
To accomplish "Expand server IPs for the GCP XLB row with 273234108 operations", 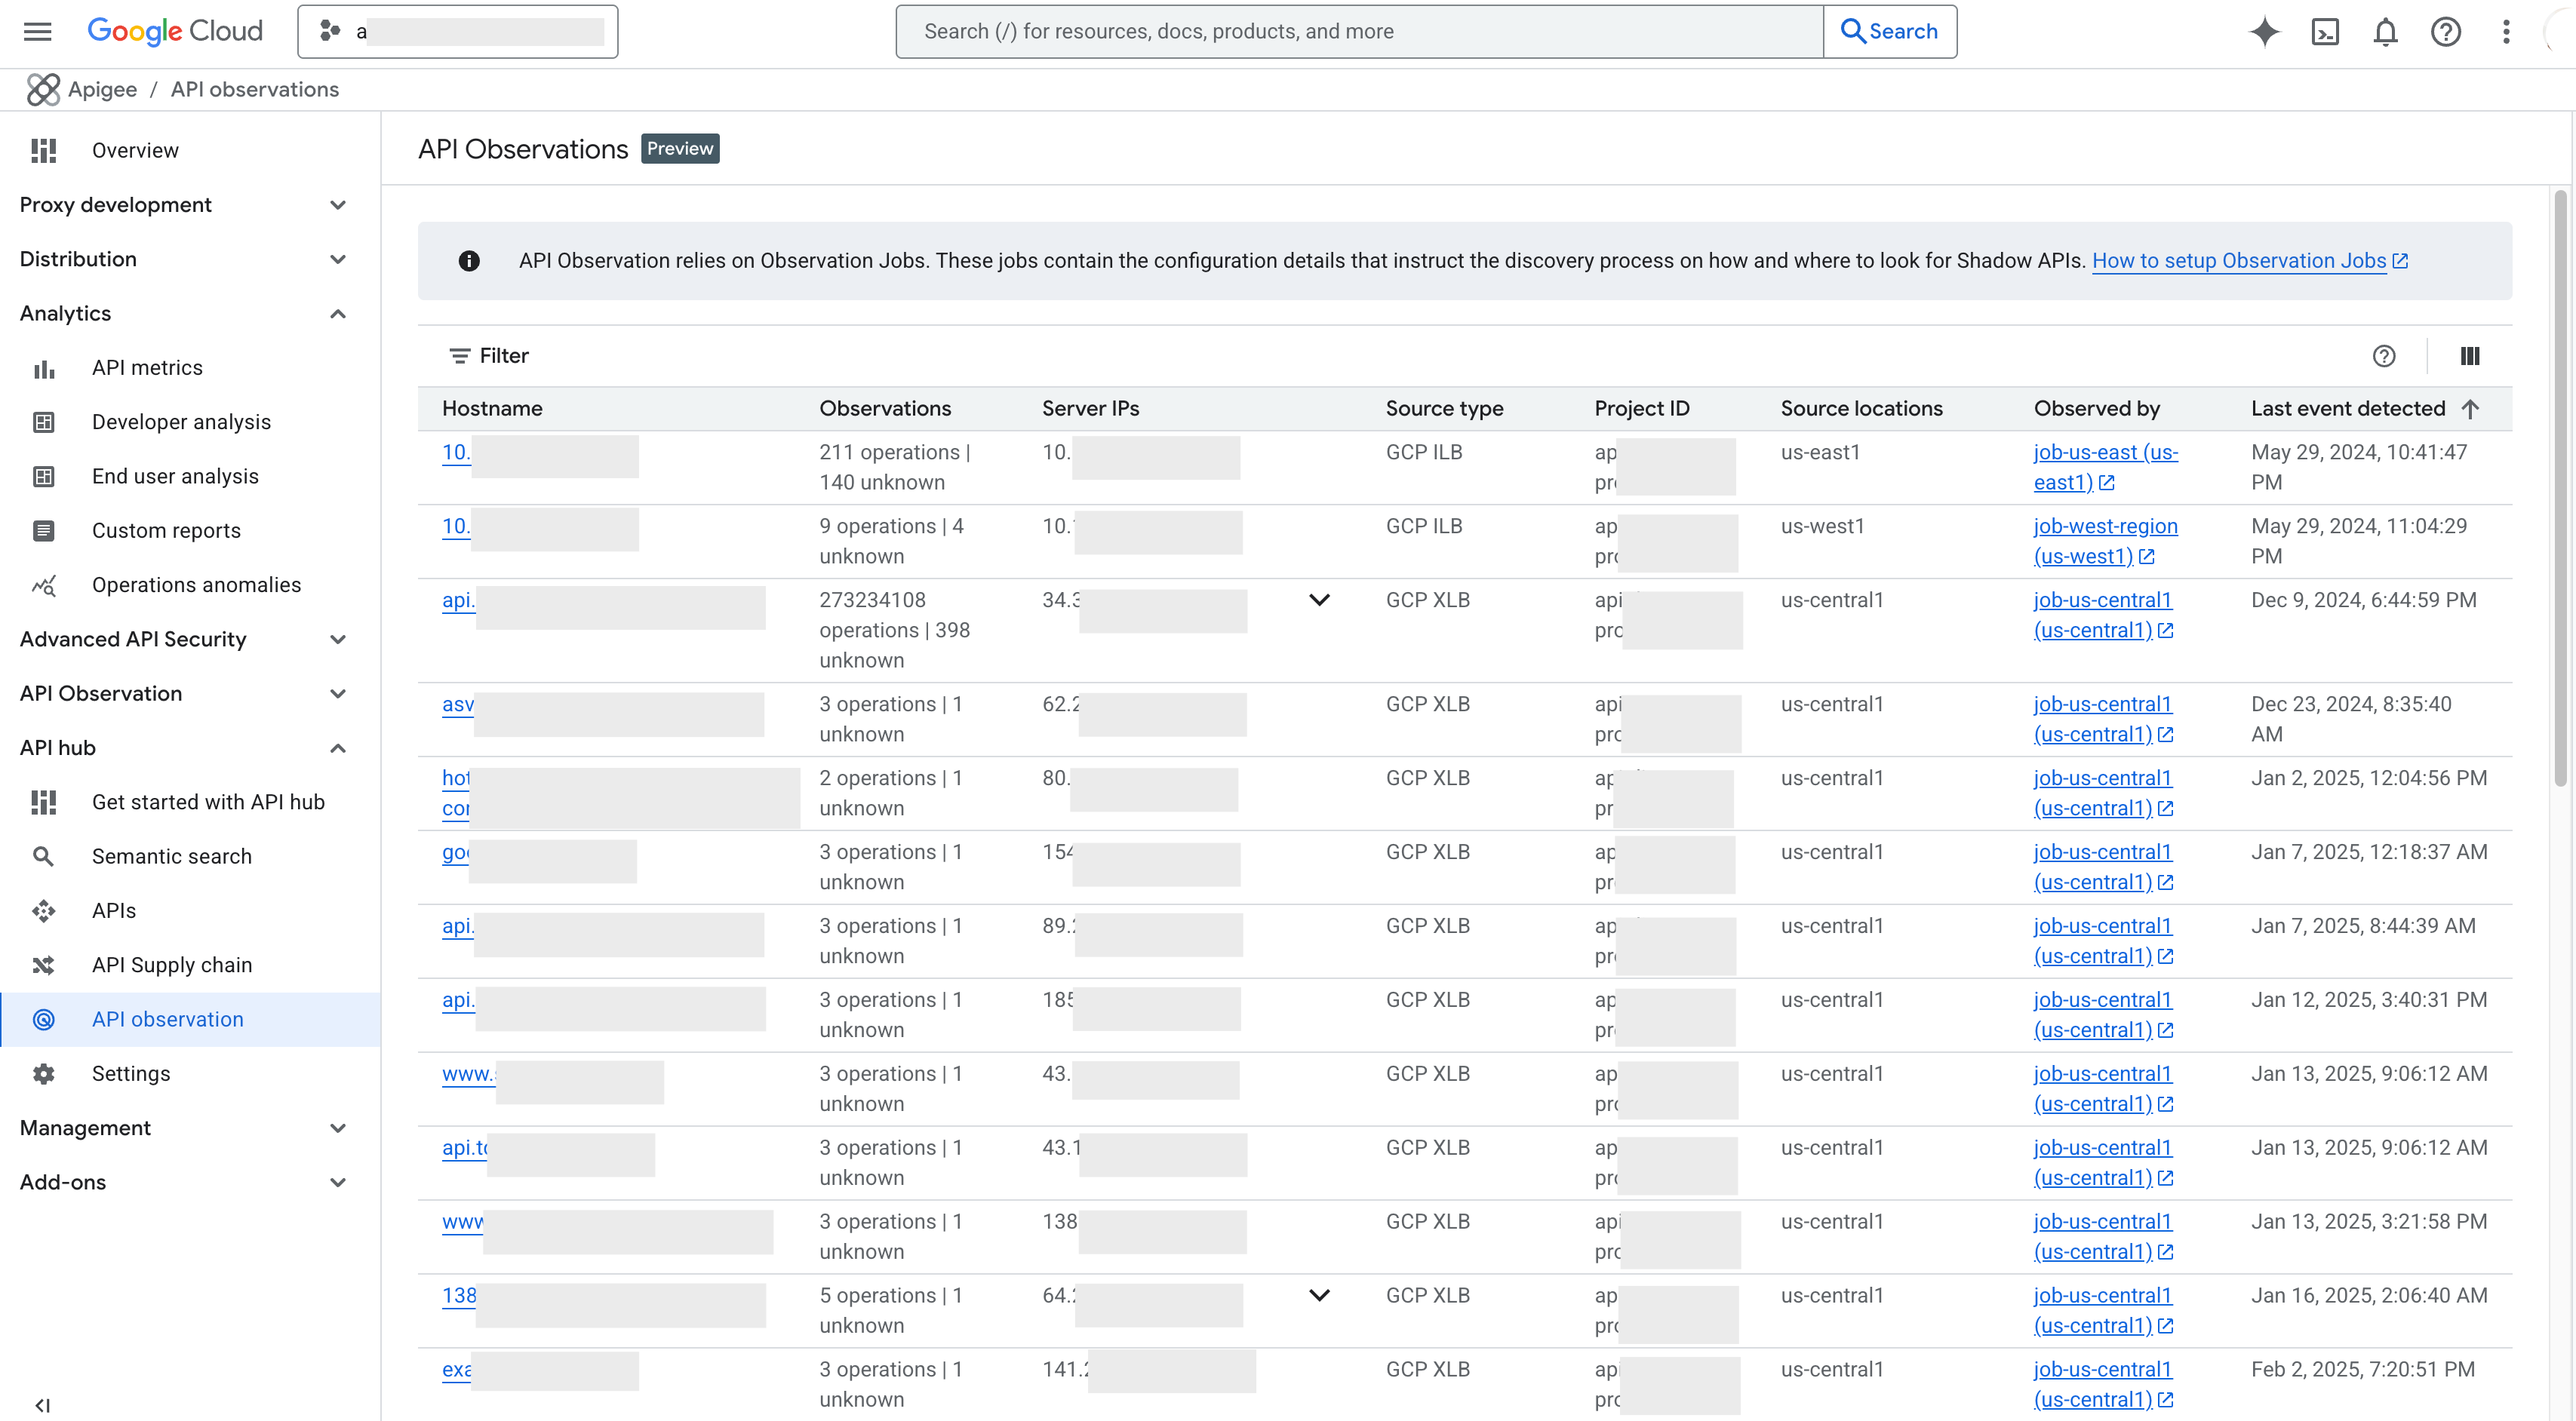I will click(x=1319, y=600).
